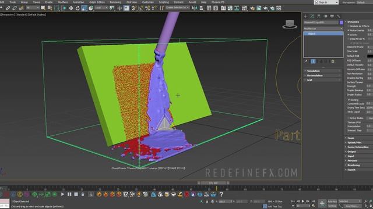Toggle Active Bodies checkbox
373x209 pixels.
coord(349,118)
